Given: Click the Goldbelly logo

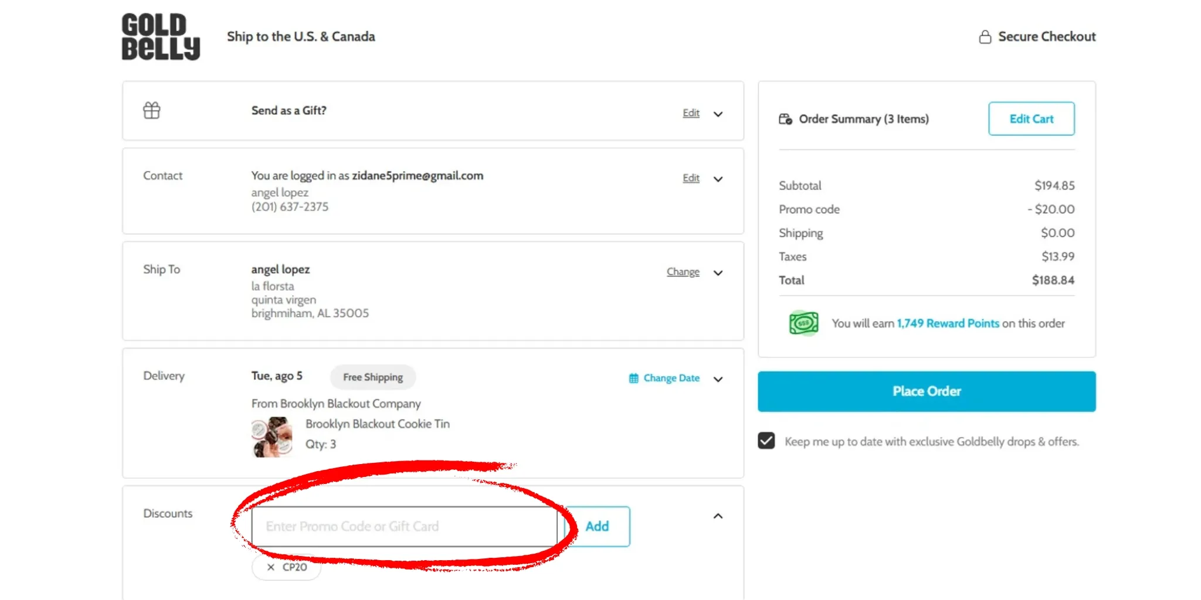Looking at the screenshot, I should tap(161, 36).
